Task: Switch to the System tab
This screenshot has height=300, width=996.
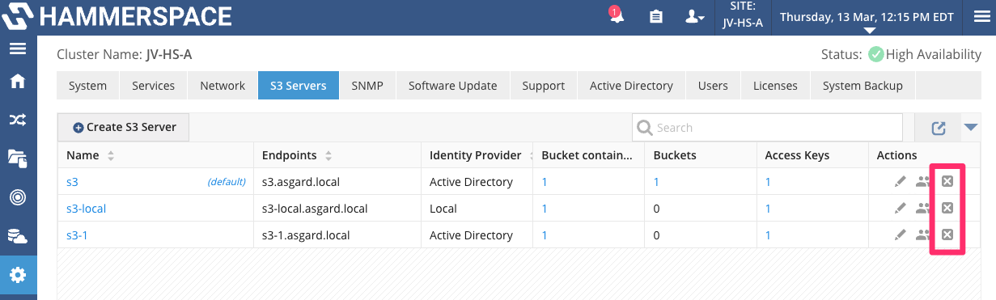Action: (87, 86)
